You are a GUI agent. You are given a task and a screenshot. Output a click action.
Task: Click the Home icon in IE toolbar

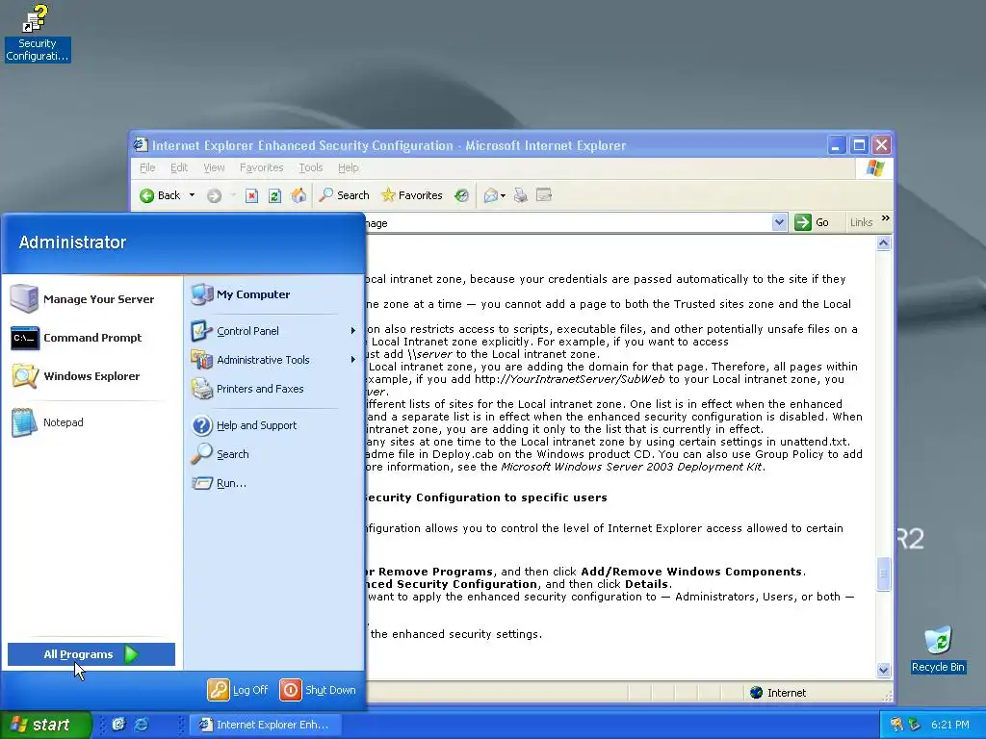298,195
